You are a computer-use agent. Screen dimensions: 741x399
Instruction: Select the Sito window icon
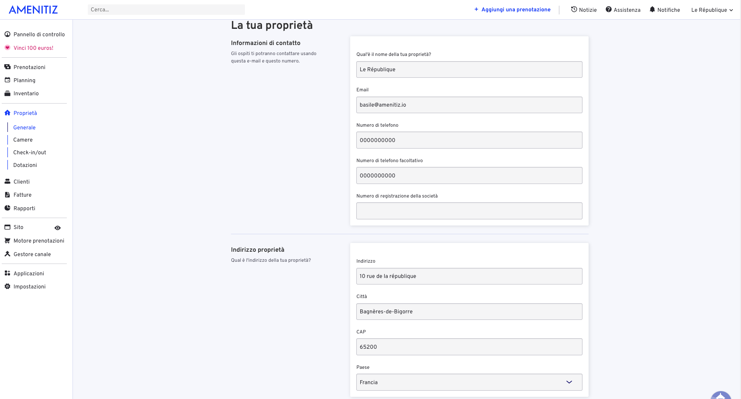coord(7,227)
